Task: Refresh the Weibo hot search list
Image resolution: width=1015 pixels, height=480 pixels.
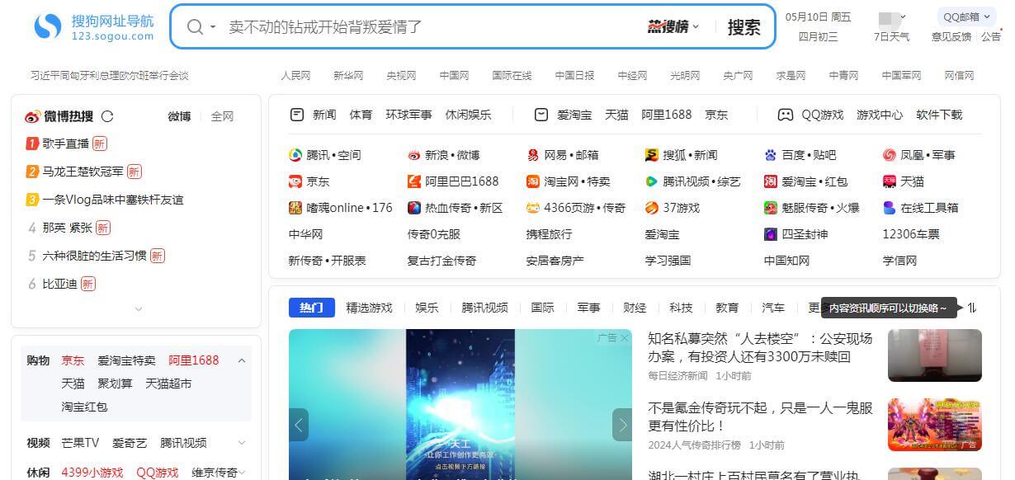Action: pyautogui.click(x=108, y=115)
